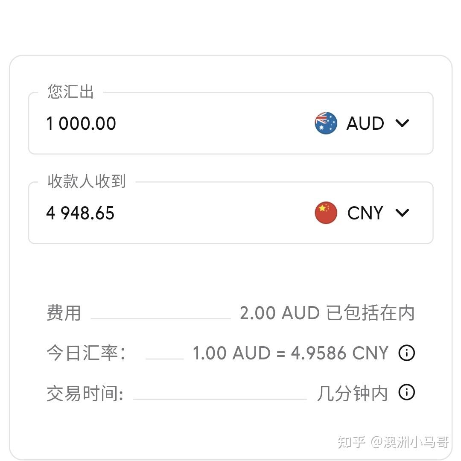Screen dimensions: 461x461
Task: Click the Australian flag icon
Action: [326, 123]
